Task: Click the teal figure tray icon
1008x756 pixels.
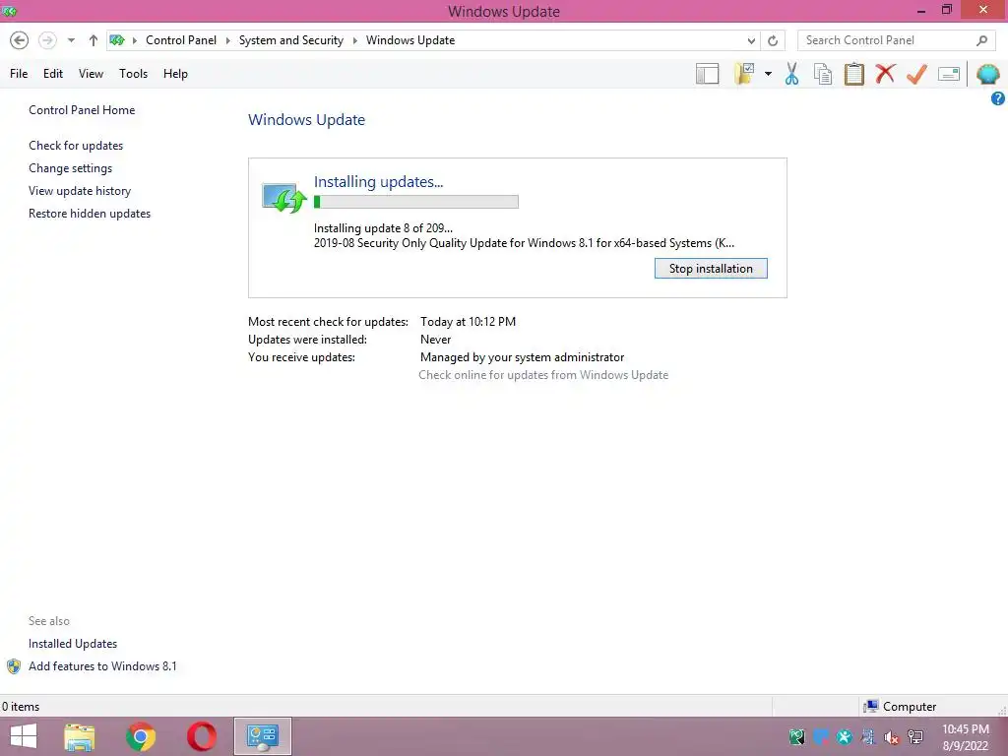Action: (844, 737)
